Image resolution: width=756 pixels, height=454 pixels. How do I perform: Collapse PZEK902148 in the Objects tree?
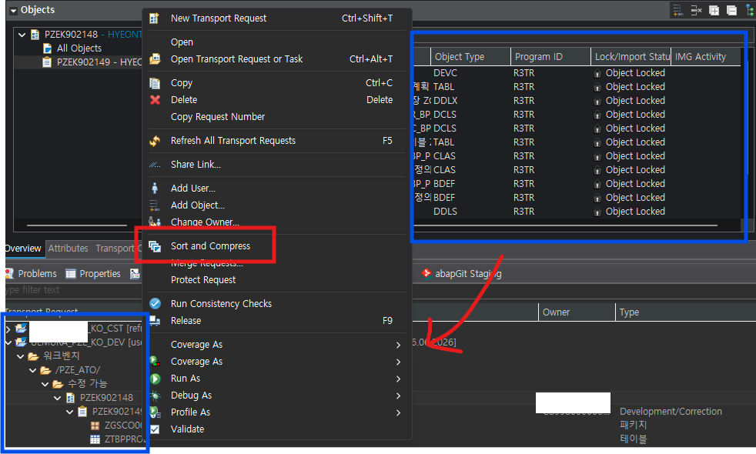point(22,34)
